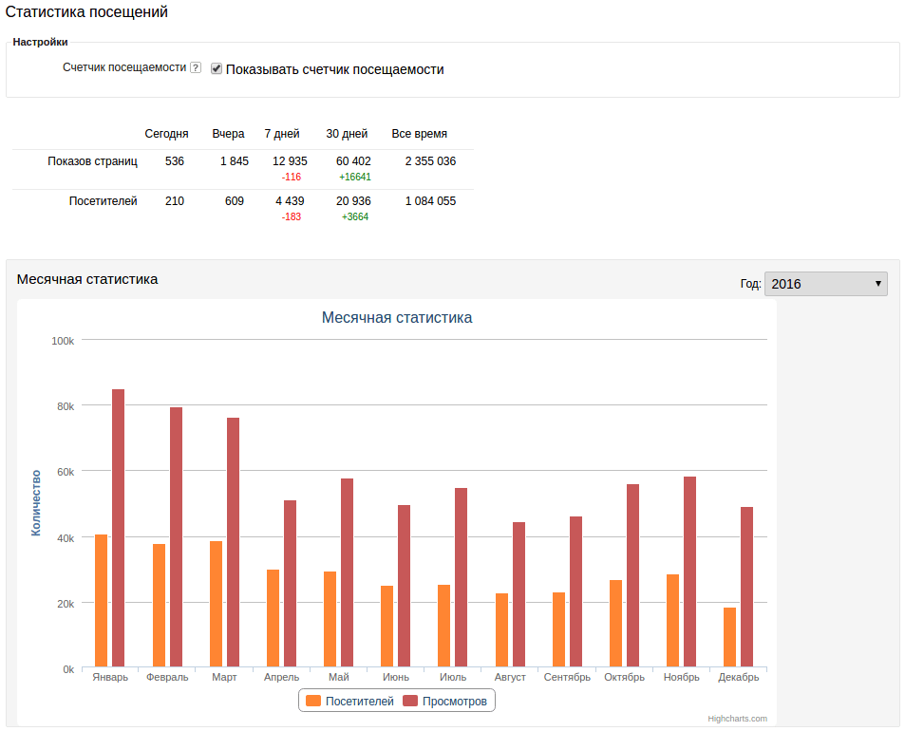Click the Показов страниц row label
Viewport: 905px width, 731px height.
(93, 161)
